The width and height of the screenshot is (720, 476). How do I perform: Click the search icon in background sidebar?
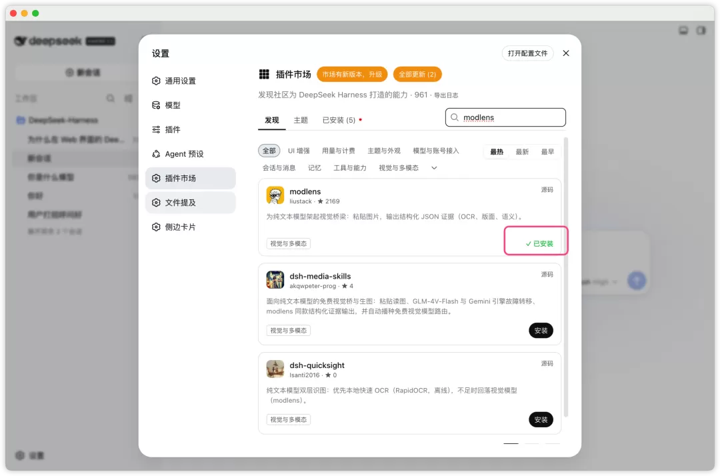point(110,98)
